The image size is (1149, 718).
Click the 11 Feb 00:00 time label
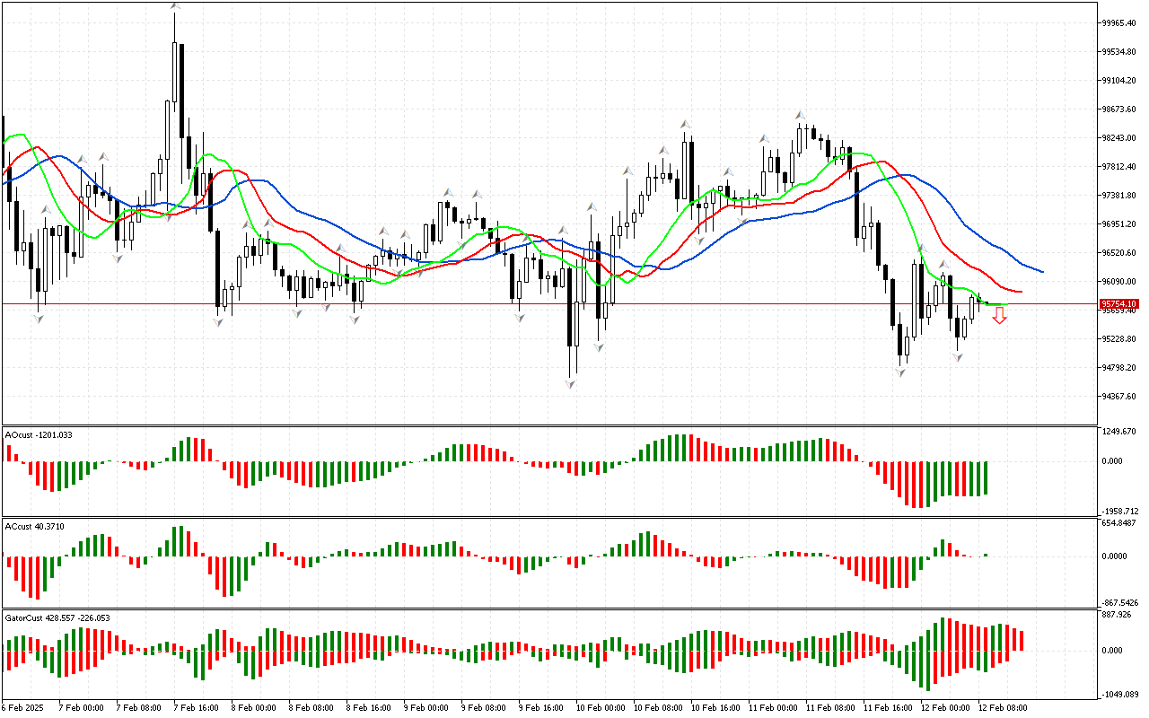(773, 708)
